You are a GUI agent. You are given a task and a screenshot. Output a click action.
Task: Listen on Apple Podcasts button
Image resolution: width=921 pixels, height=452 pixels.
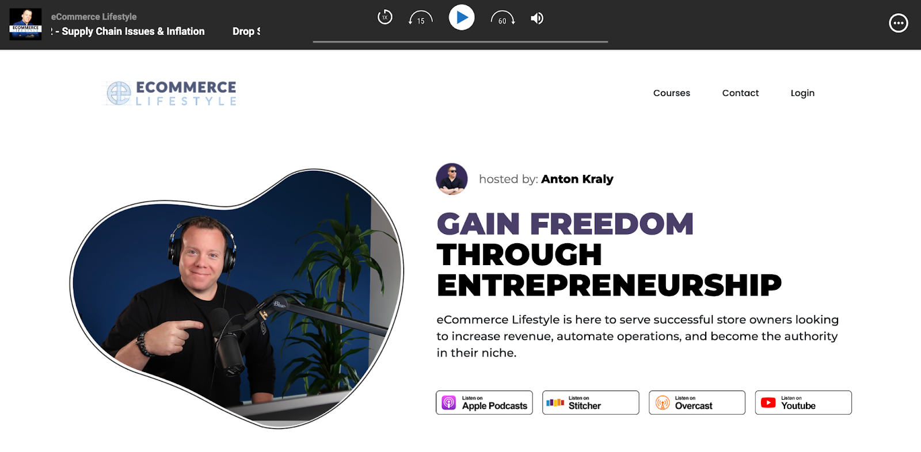pyautogui.click(x=484, y=403)
